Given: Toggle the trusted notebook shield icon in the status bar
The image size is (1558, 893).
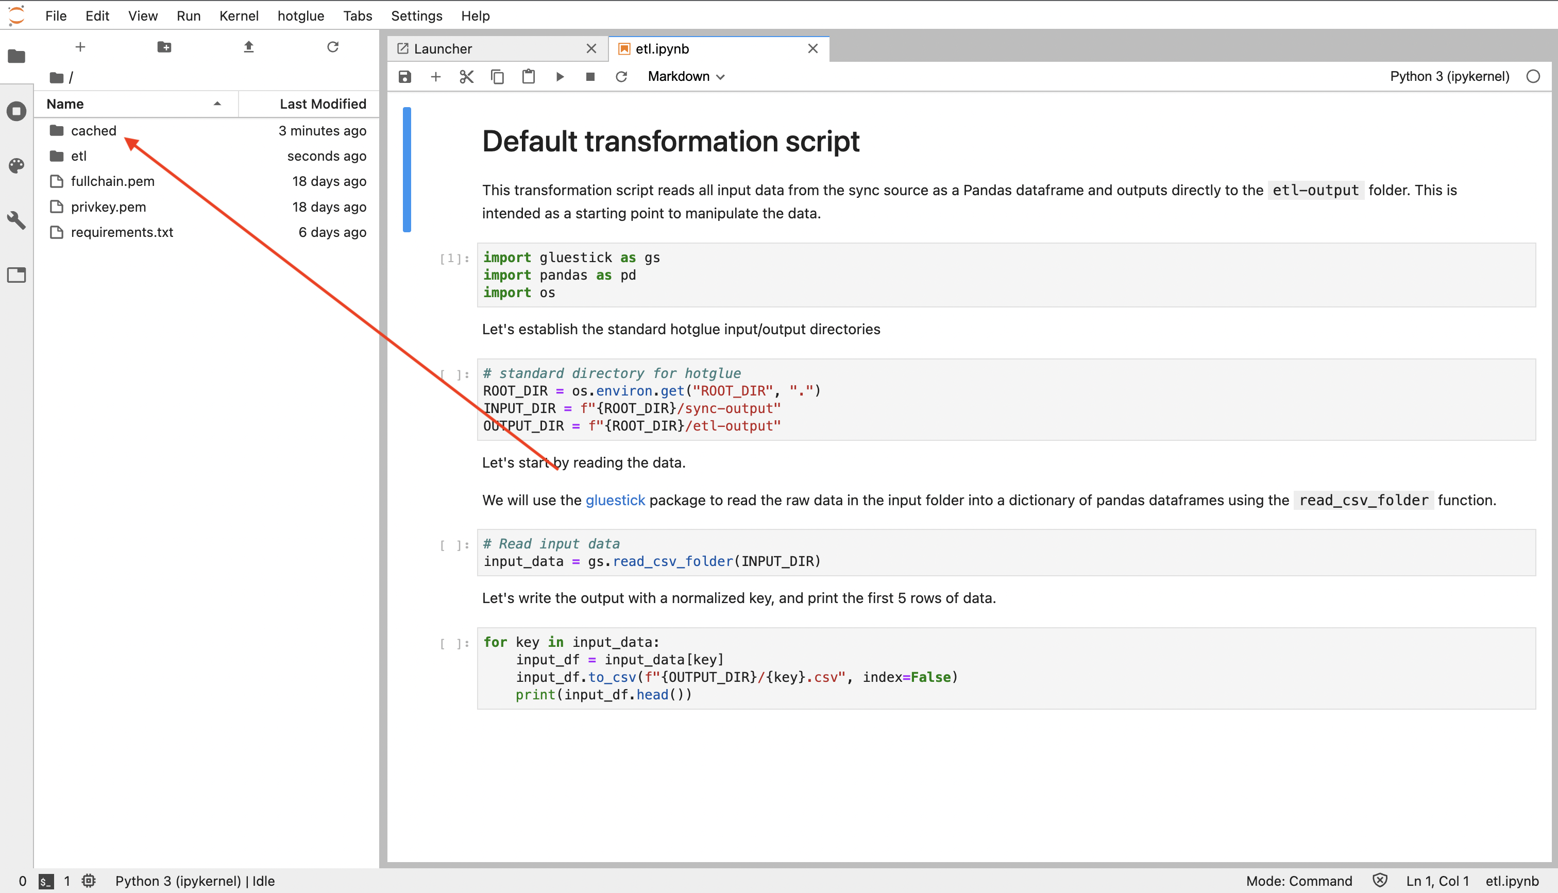Looking at the screenshot, I should coord(1380,881).
